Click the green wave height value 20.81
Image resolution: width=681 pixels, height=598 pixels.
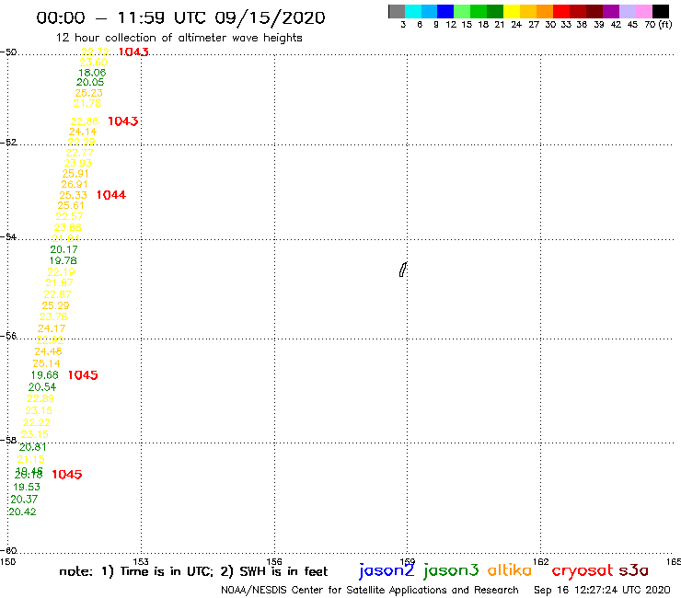point(32,447)
